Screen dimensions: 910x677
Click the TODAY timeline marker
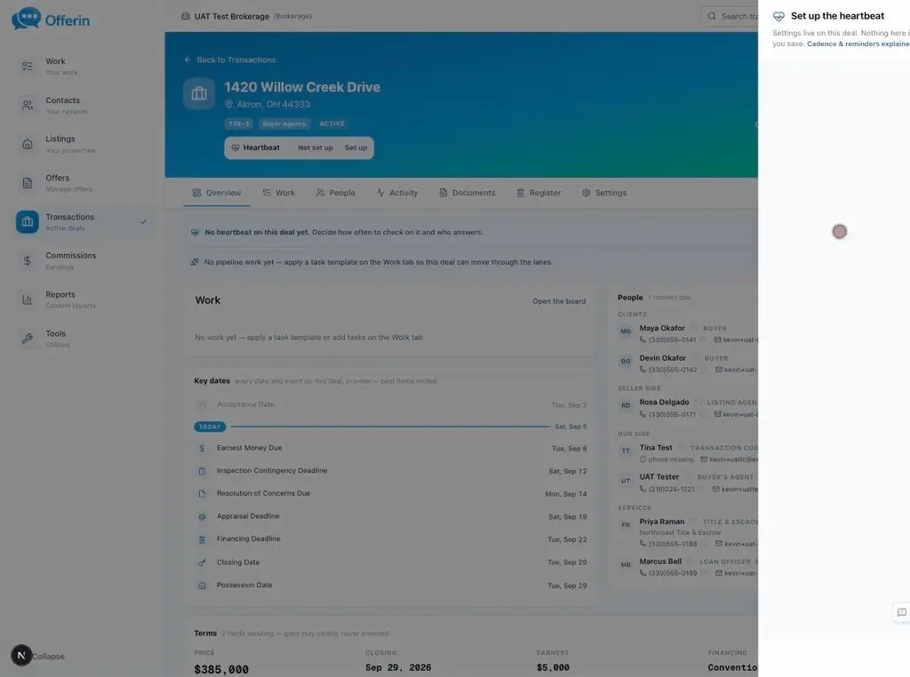tap(210, 426)
